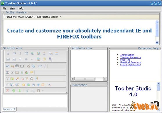This screenshot has width=162, height=113.
Task: Open the Practical Solutions help link
Action: coord(131,62)
